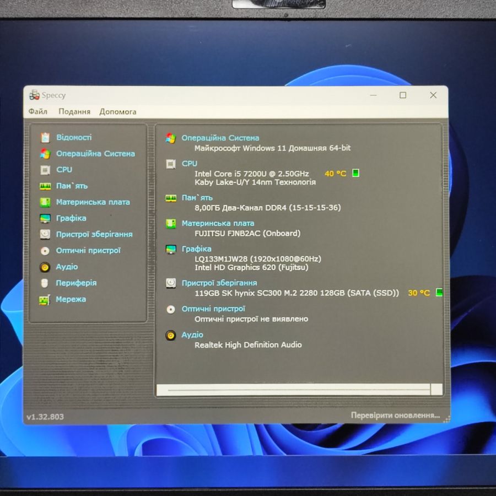Click the green SSD temperature indicator
The image size is (496, 496).
[x=439, y=292]
